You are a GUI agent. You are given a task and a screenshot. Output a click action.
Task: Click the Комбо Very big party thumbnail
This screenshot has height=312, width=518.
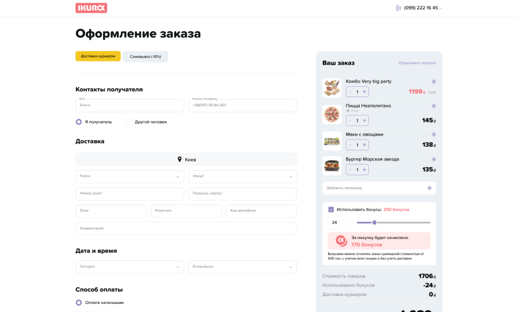tap(332, 88)
